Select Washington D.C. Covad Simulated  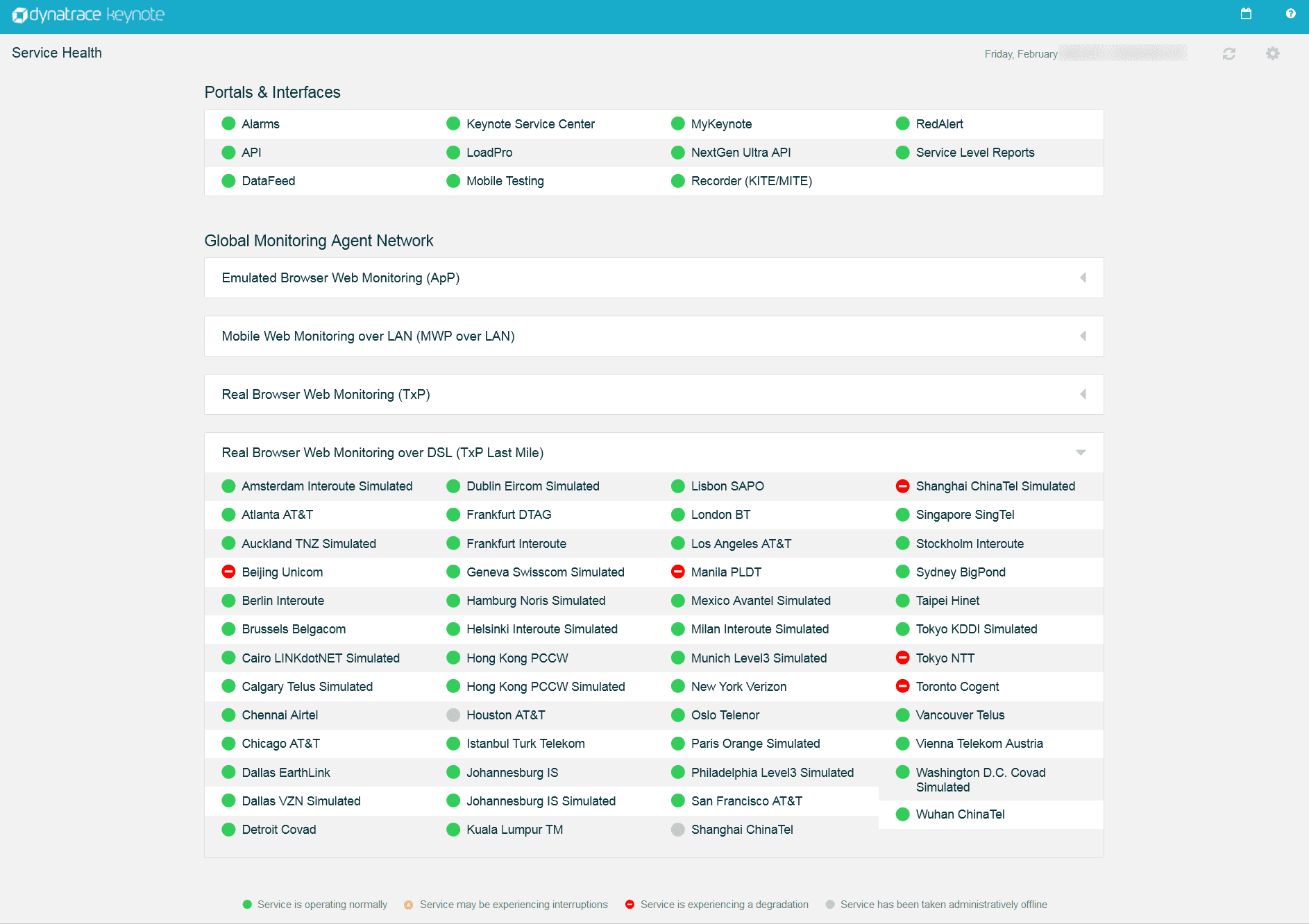pyautogui.click(x=981, y=779)
